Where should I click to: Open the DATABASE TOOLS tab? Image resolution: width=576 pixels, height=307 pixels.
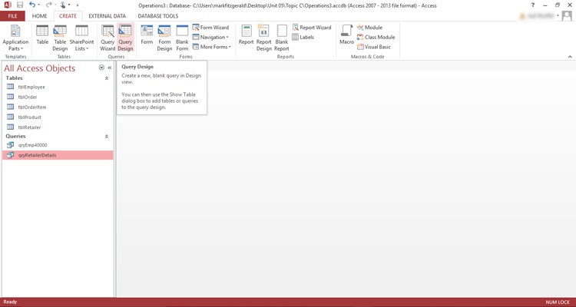[x=158, y=16]
